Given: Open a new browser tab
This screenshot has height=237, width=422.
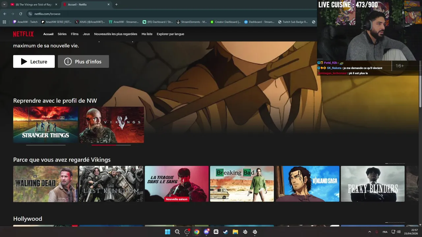Looking at the screenshot, I should [116, 5].
